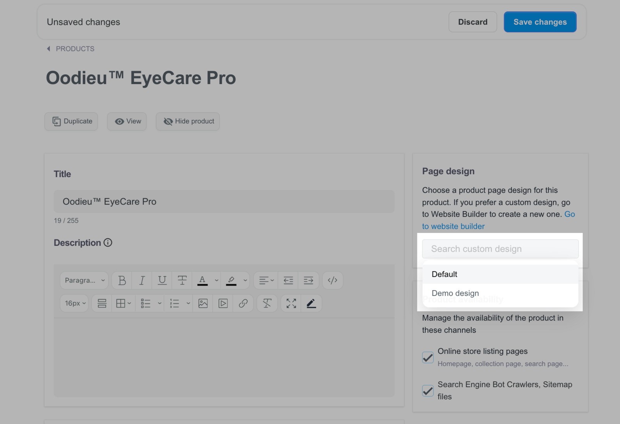Click Save changes
Viewport: 620px width, 424px height.
[x=540, y=22]
